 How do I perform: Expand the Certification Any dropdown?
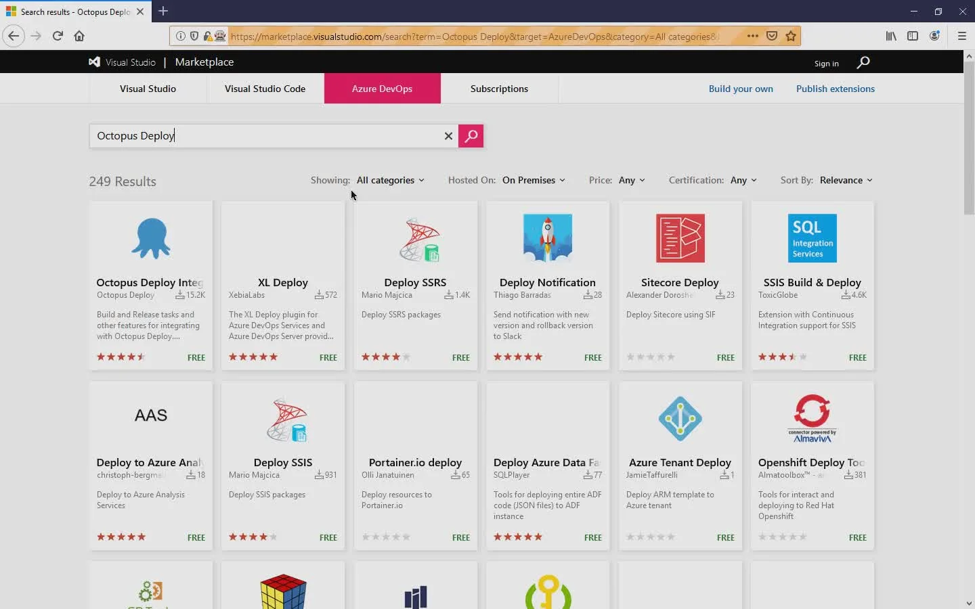click(743, 180)
